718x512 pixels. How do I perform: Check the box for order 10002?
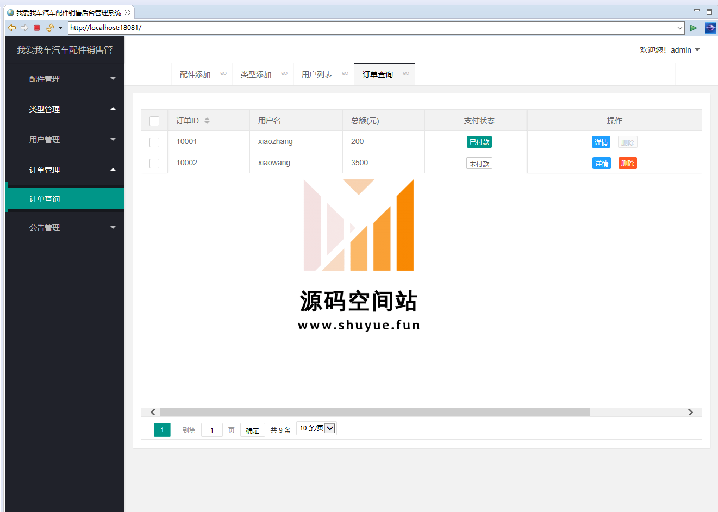pyautogui.click(x=154, y=164)
